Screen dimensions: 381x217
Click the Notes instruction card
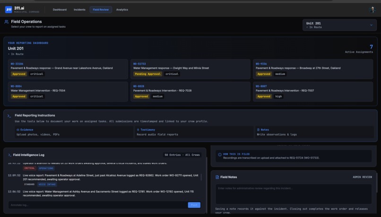point(314,132)
